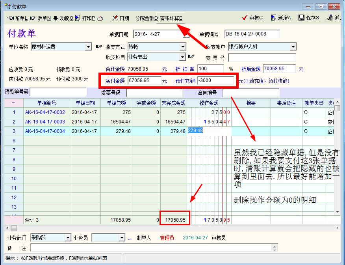345x265 pixels.
Task: Click 审核 to approve the payment
Action: pyautogui.click(x=253, y=18)
